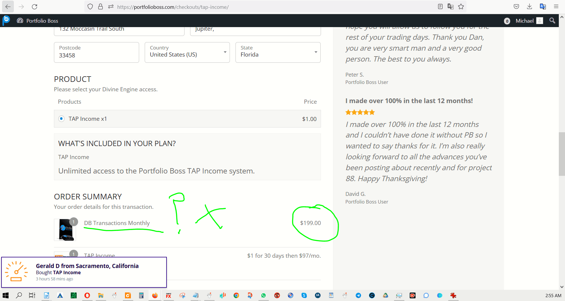Click the browser reload page icon
Viewport: 565px width, 301px height.
(34, 7)
